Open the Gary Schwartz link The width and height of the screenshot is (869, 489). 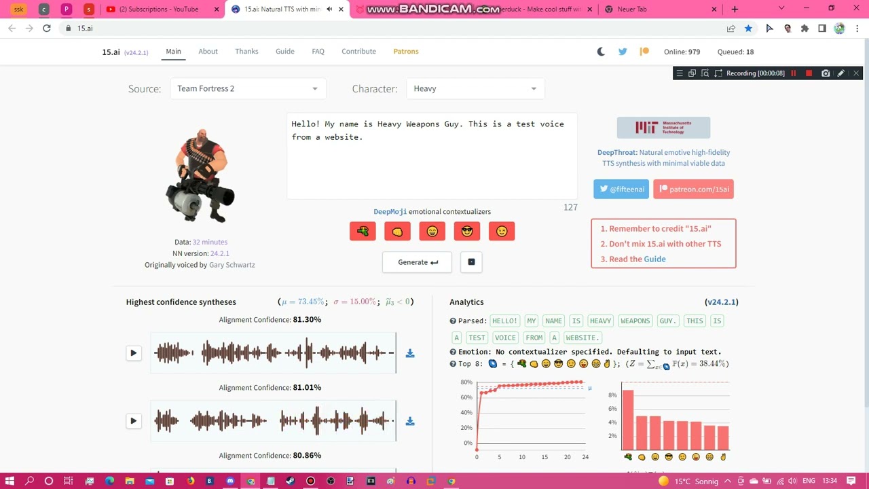click(232, 265)
